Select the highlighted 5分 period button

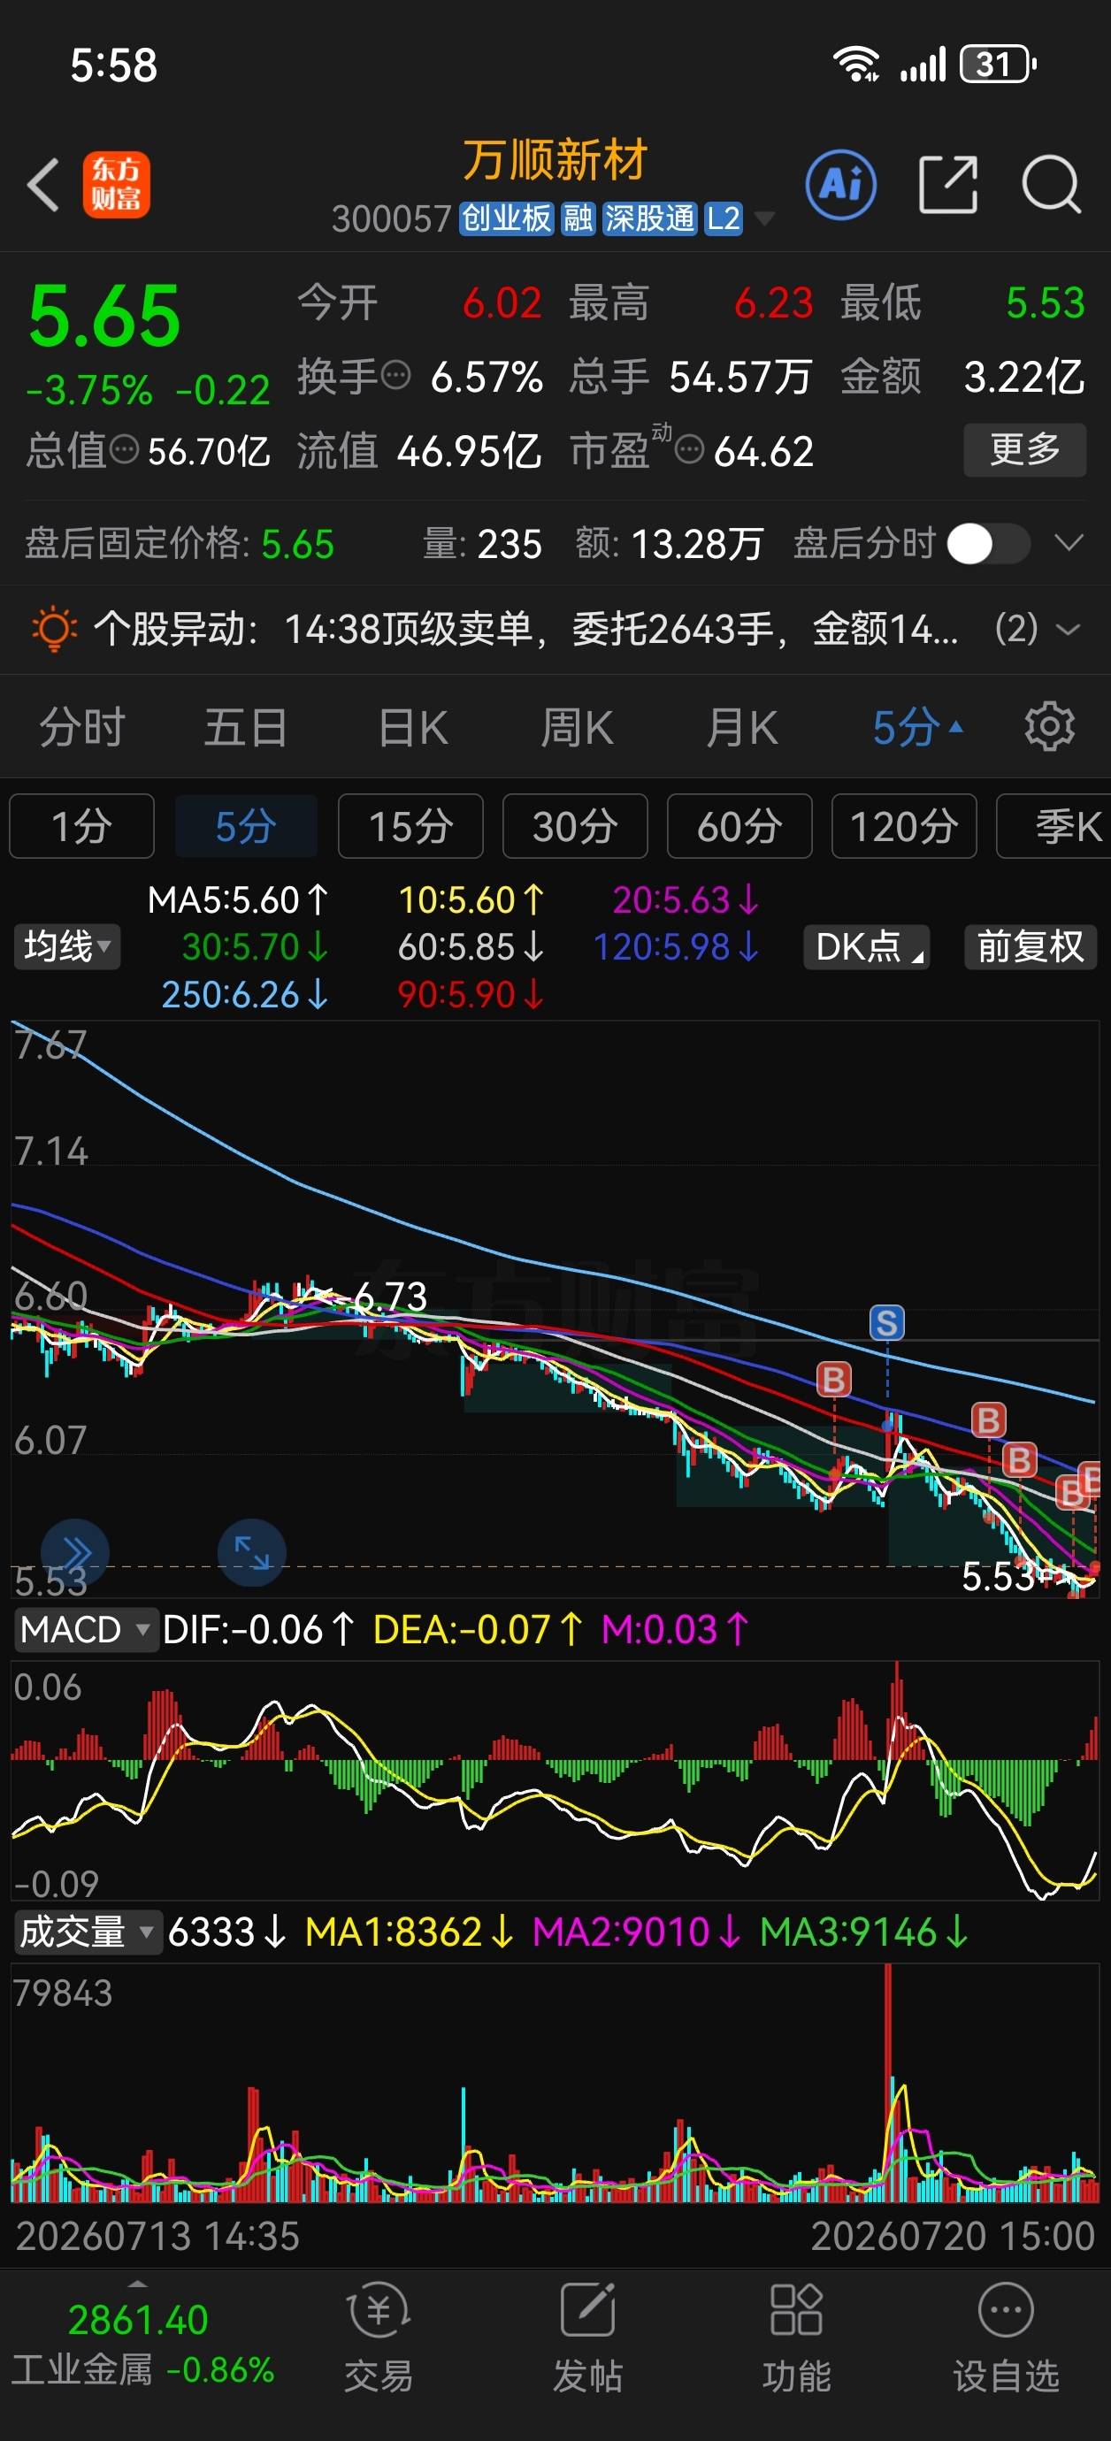pyautogui.click(x=246, y=826)
